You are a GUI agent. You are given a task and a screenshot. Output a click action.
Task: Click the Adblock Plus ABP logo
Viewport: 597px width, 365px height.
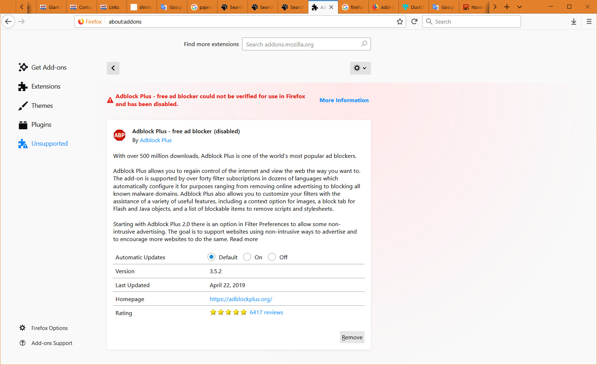pos(119,135)
